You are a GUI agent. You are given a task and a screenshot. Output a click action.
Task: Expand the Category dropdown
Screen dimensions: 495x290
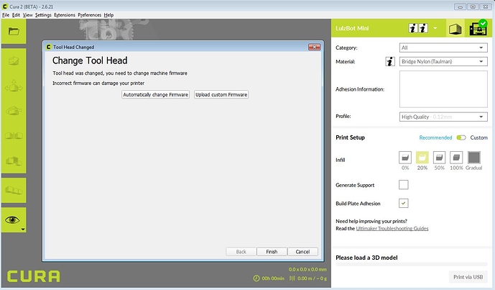(x=443, y=47)
